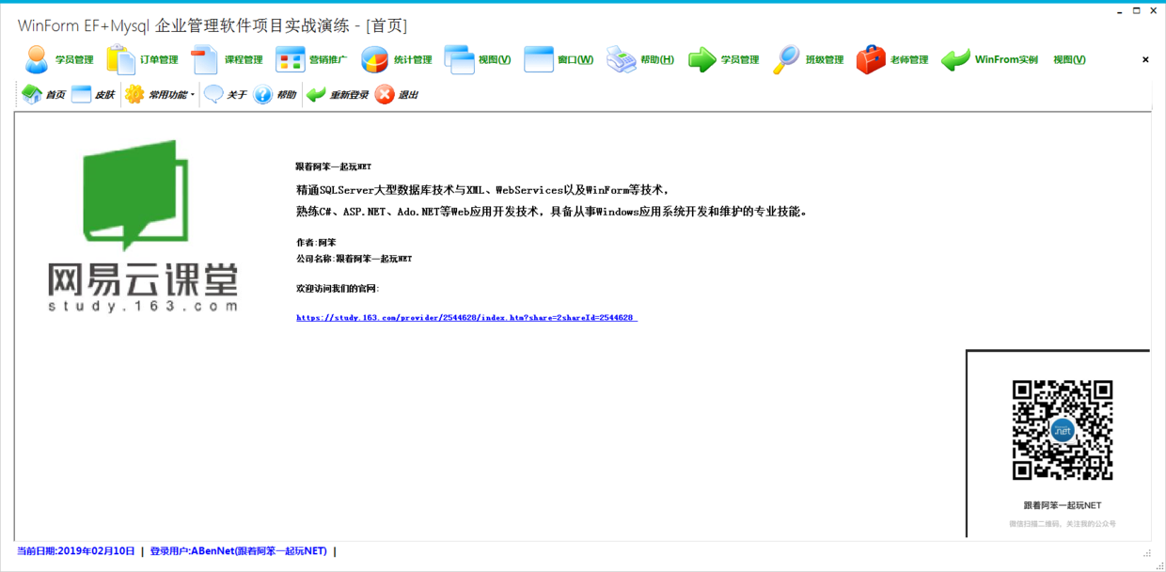
Task: Click 欢迎访问我们的官网 text
Action: (x=338, y=289)
